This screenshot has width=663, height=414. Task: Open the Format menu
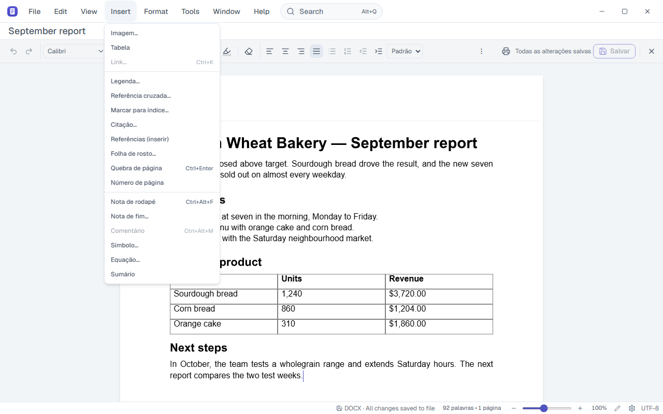156,11
